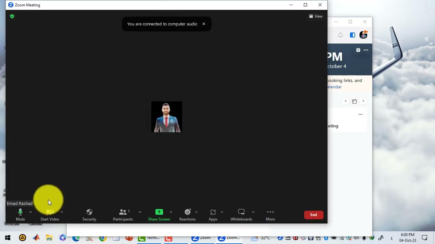Open PowerPoint from the taskbar
Screen dimensions: 435x244
(x=129, y=238)
